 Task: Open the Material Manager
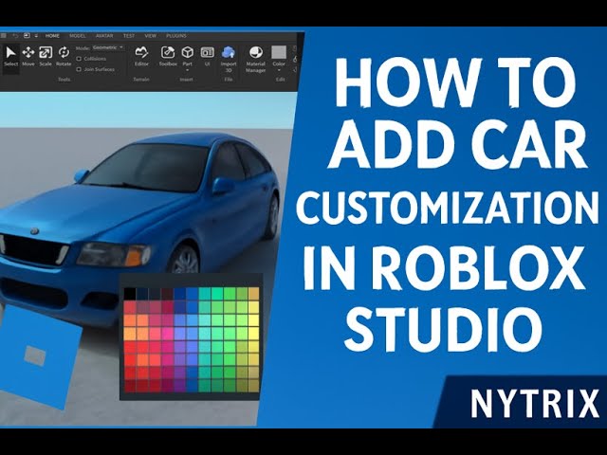255,59
